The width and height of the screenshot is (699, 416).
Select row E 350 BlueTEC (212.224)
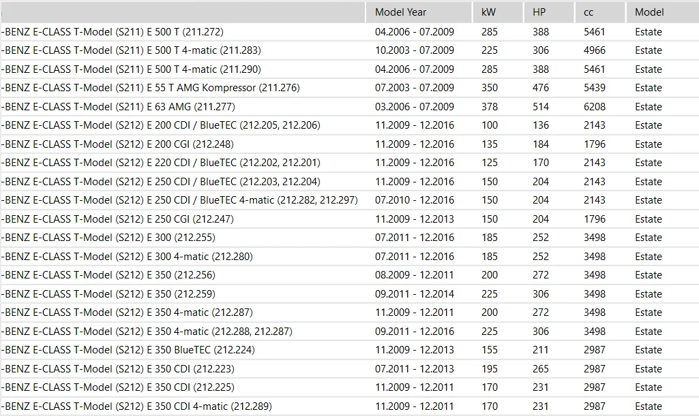pyautogui.click(x=349, y=350)
